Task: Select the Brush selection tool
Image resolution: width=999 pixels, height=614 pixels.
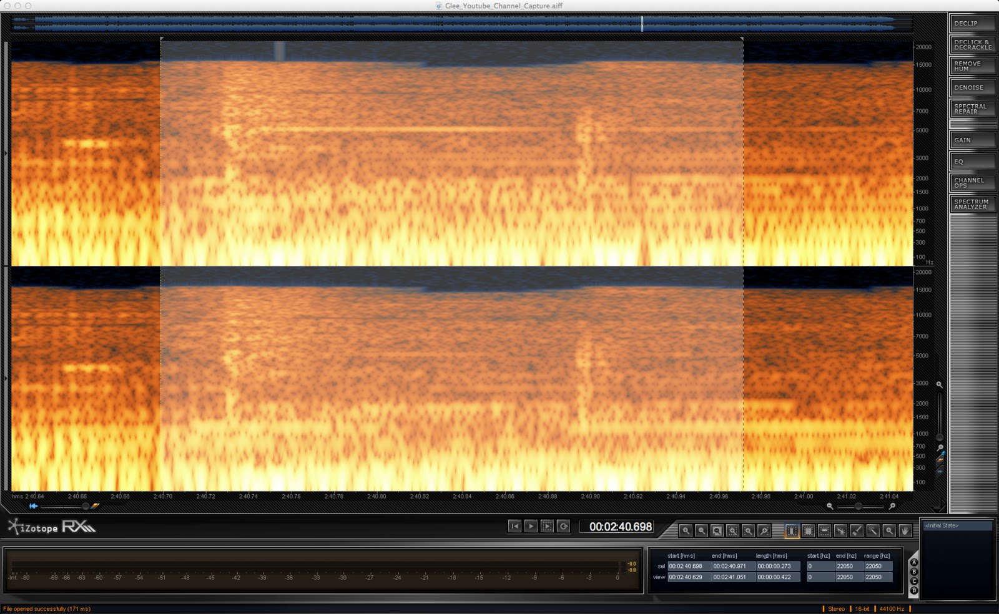Action: click(x=857, y=531)
